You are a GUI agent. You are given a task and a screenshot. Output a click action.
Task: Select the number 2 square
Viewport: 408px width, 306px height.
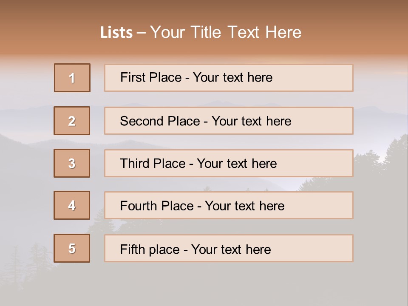[x=72, y=121]
